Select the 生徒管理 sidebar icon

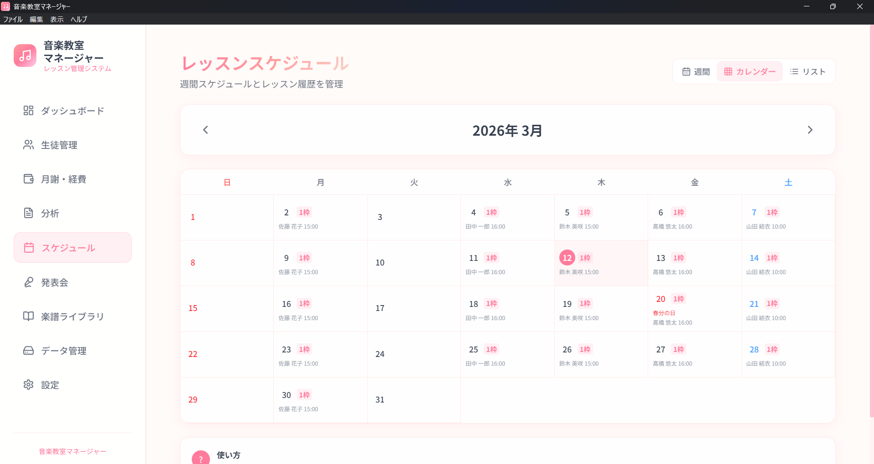[x=28, y=145]
